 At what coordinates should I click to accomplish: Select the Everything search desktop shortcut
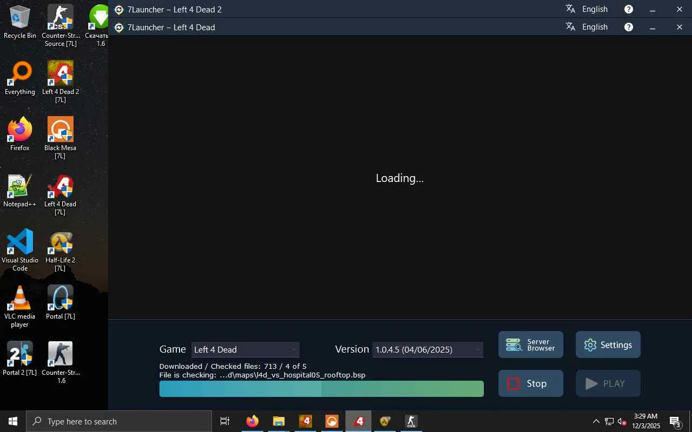[x=20, y=78]
